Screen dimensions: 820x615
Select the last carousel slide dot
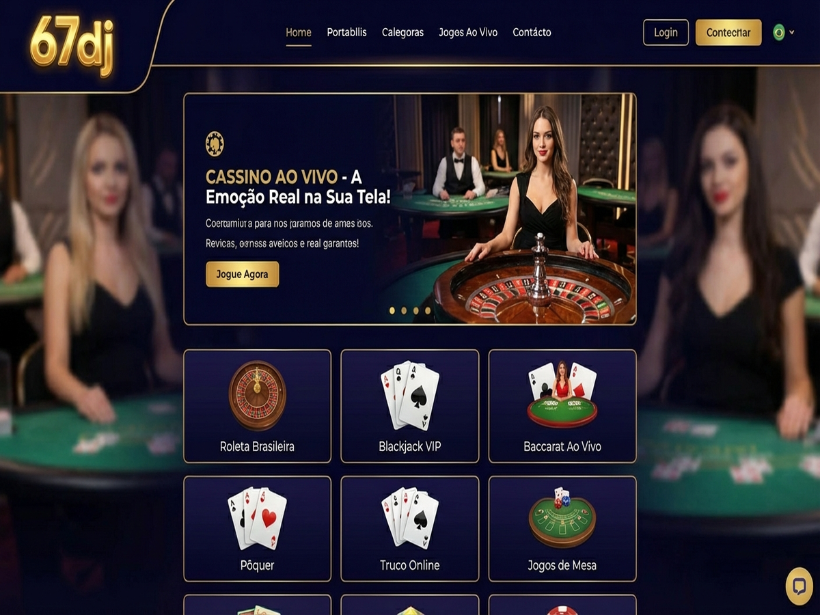pos(428,310)
